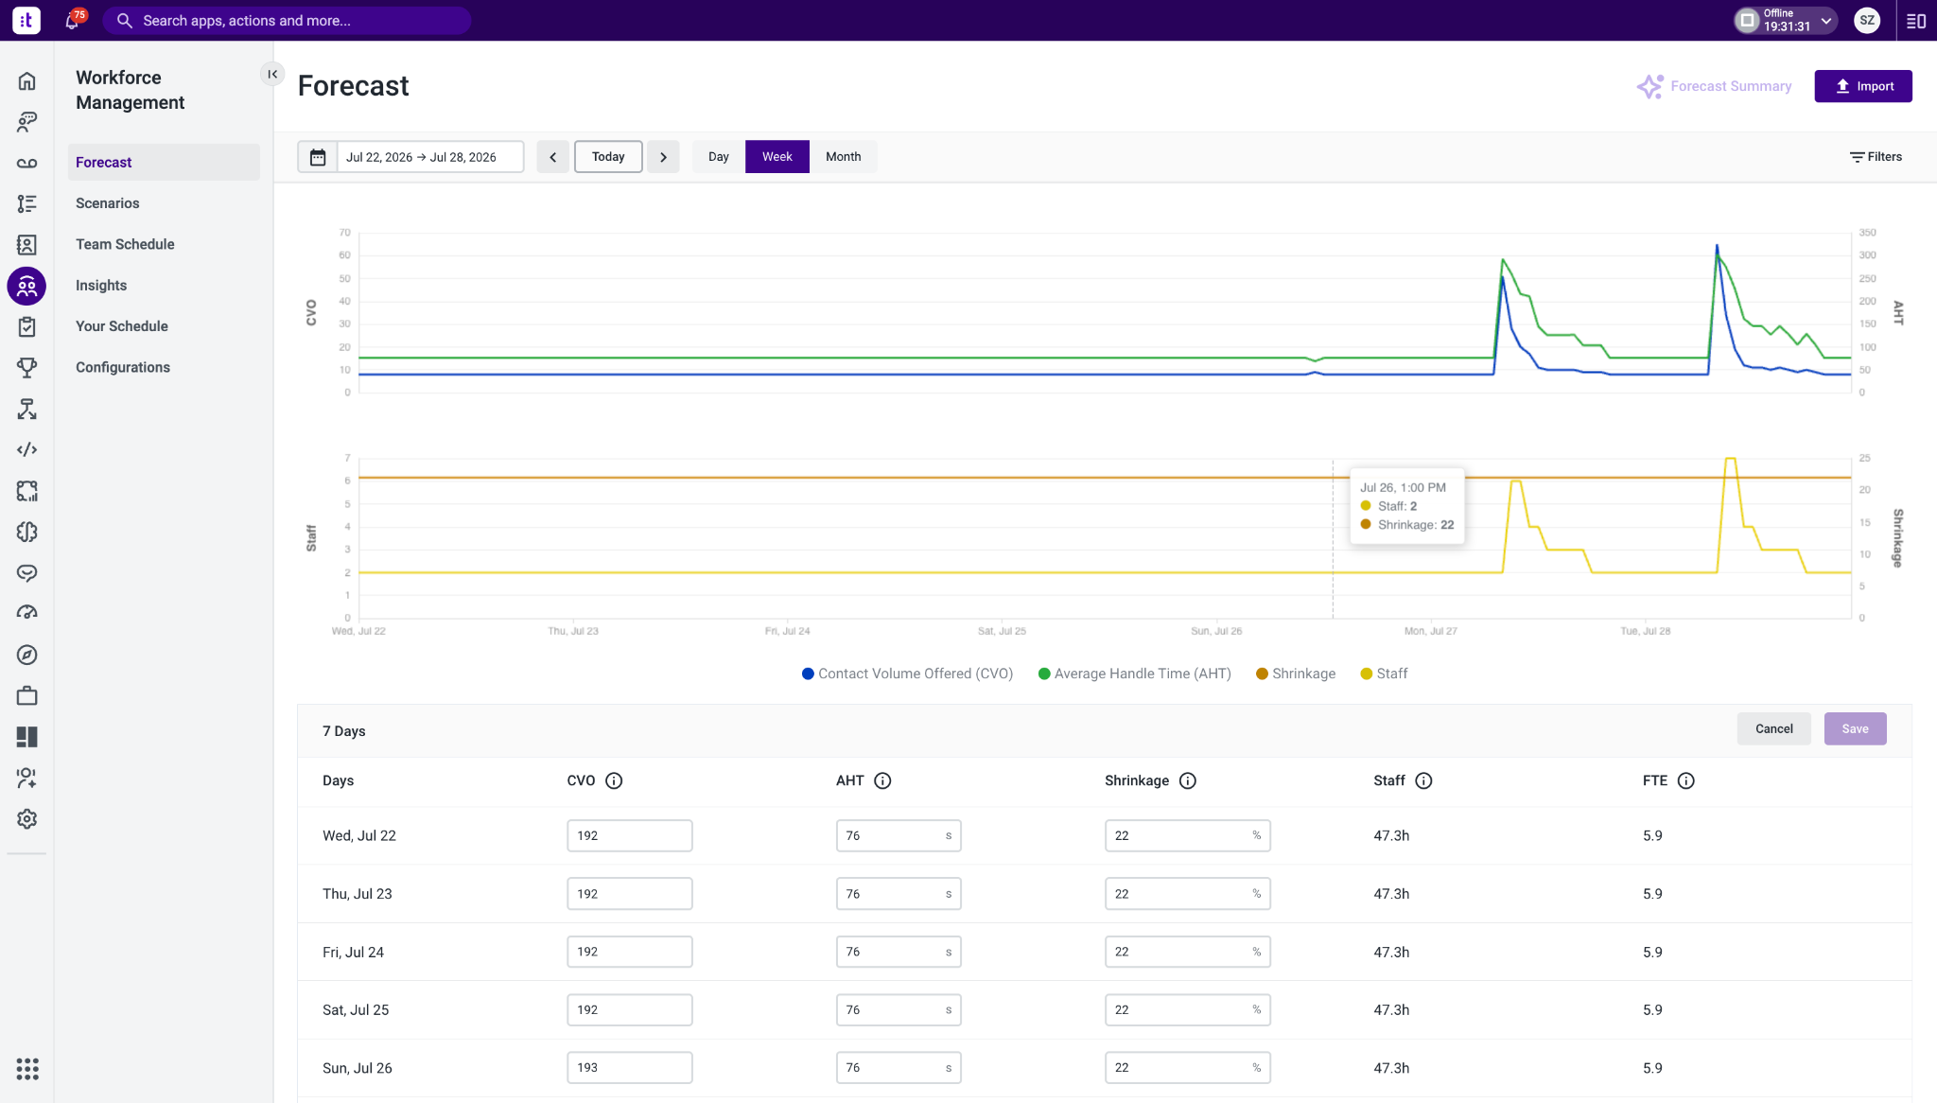Image resolution: width=1937 pixels, height=1103 pixels.
Task: Go to previous week with chevron
Action: point(553,157)
